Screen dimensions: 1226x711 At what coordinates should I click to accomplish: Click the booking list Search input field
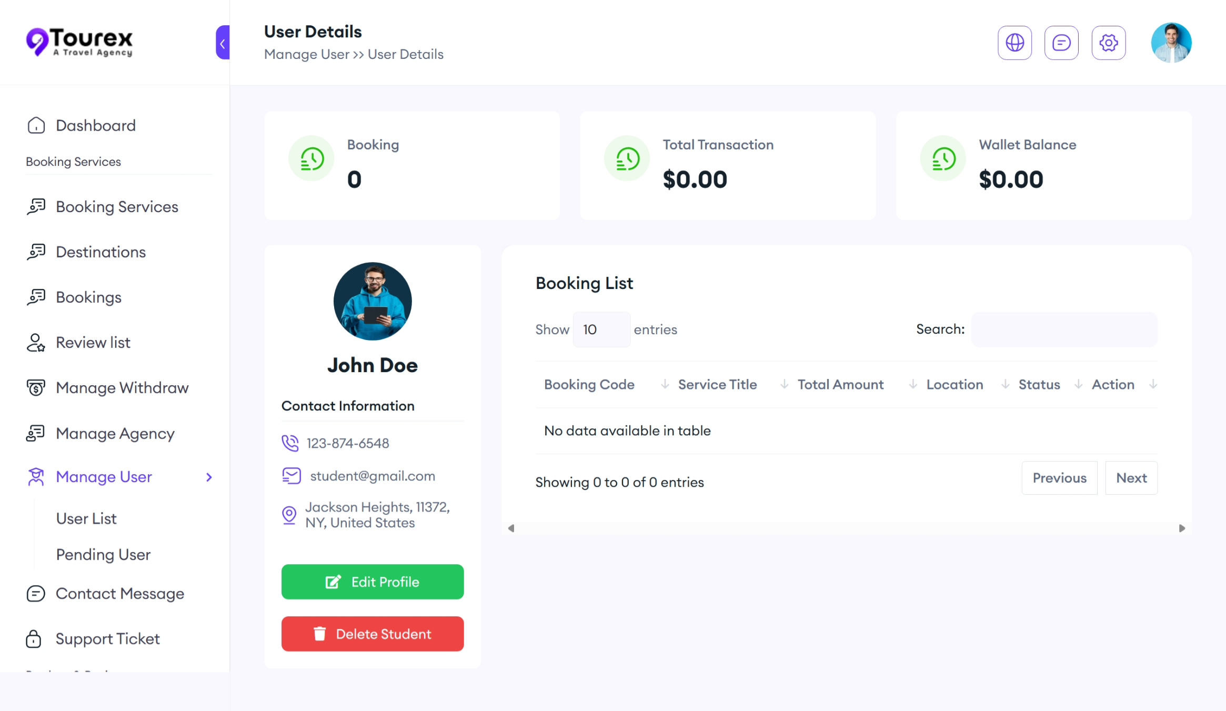(x=1064, y=329)
